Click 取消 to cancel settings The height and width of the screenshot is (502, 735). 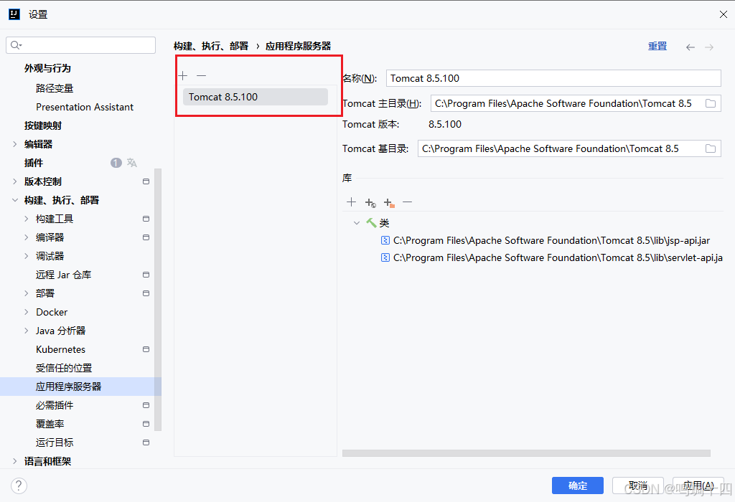[638, 486]
